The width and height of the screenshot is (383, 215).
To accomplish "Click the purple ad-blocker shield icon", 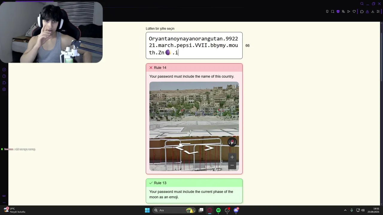I will 338,12.
